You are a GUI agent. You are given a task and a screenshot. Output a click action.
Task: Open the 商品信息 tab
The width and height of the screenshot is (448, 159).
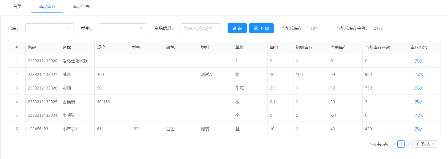82,6
